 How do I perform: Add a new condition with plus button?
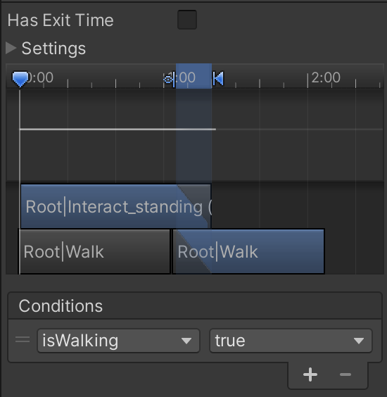(310, 374)
